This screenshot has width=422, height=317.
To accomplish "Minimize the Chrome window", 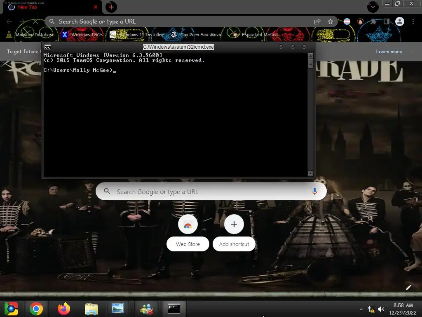I will [x=387, y=4].
